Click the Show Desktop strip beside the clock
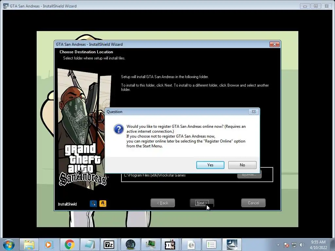335x251 pixels. (333, 244)
